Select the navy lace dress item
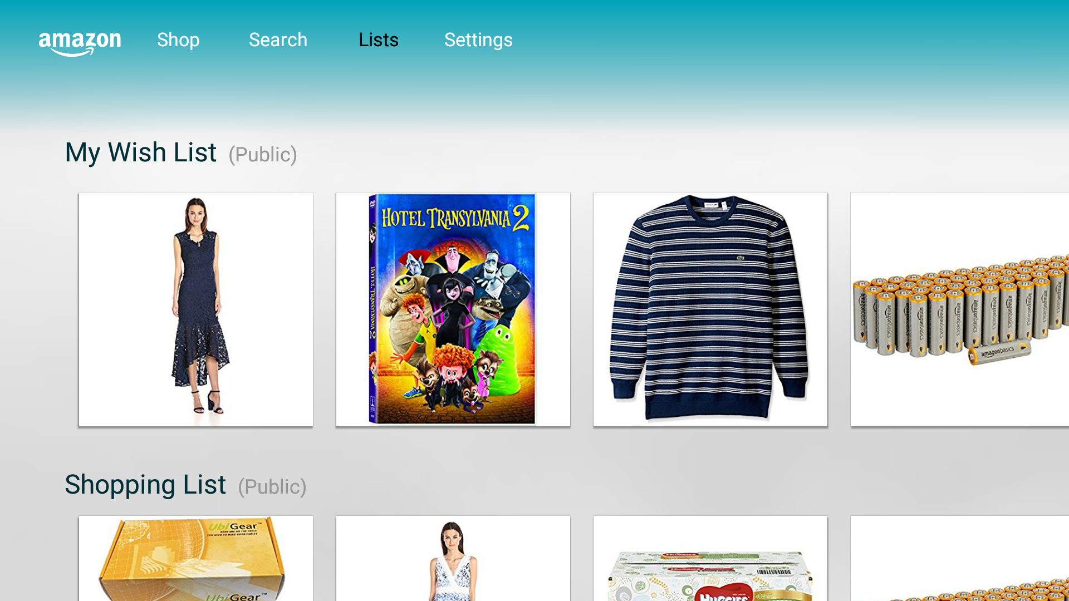The image size is (1069, 601). click(196, 309)
